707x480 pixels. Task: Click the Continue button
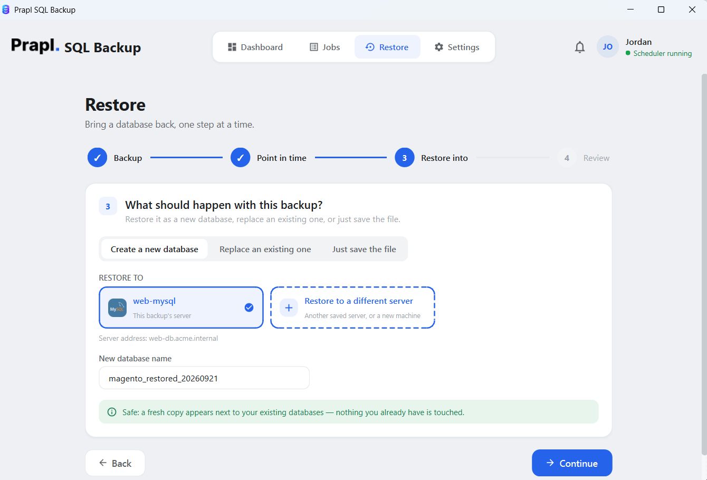click(x=572, y=463)
